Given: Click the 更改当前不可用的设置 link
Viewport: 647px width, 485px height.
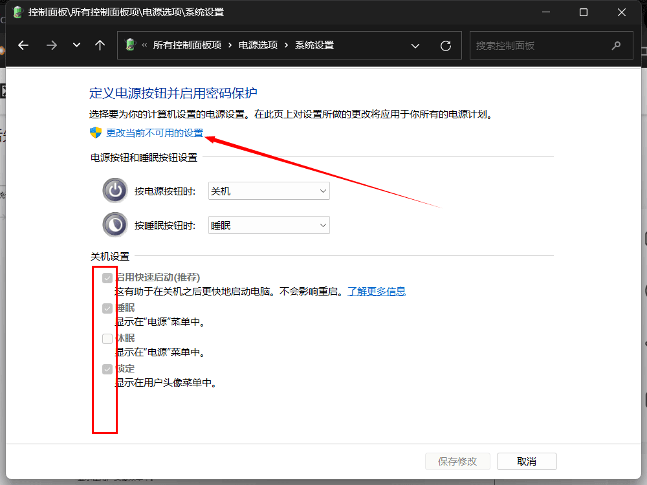Looking at the screenshot, I should (x=155, y=133).
